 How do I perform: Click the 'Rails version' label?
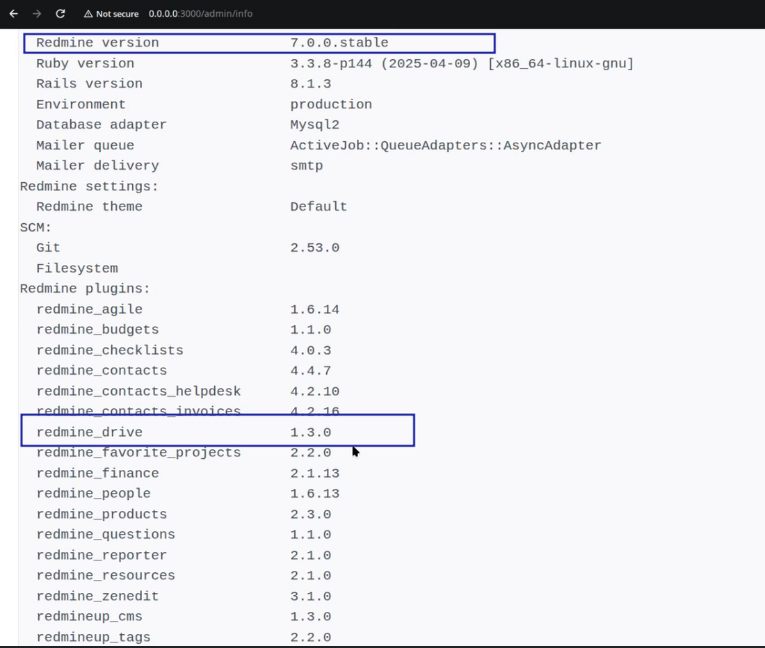[89, 84]
